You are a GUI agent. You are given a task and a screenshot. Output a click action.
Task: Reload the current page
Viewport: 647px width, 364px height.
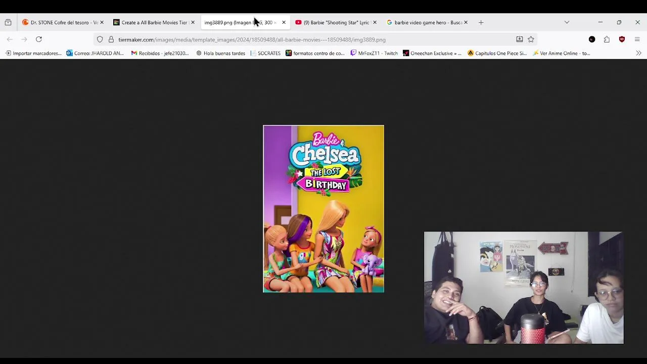[x=38, y=39]
